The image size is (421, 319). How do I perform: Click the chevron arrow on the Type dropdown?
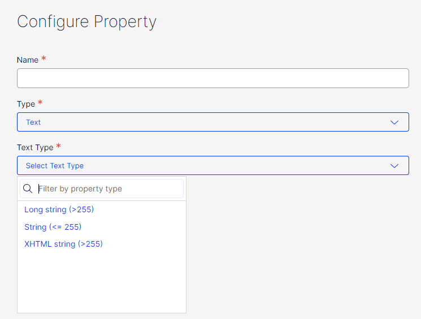394,122
